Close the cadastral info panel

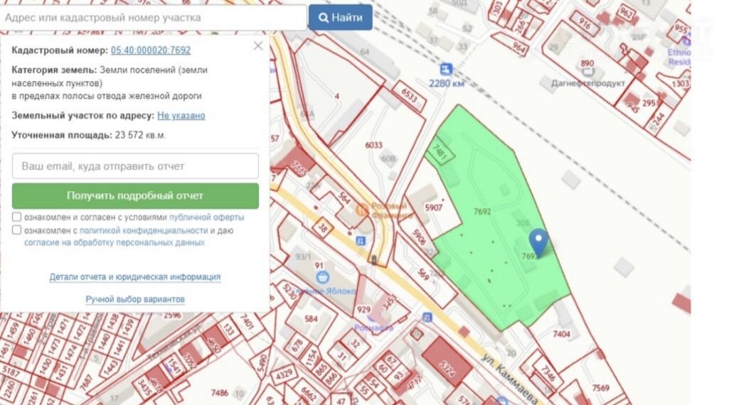pyautogui.click(x=257, y=46)
